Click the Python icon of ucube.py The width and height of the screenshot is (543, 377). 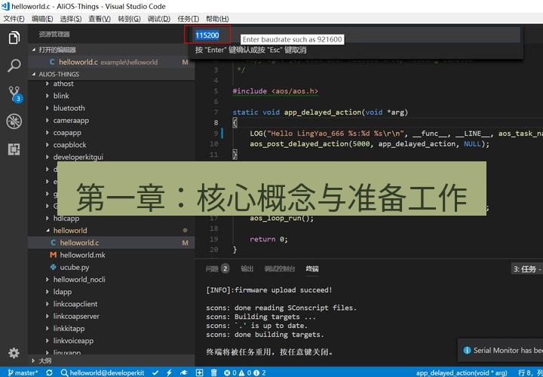pos(53,267)
